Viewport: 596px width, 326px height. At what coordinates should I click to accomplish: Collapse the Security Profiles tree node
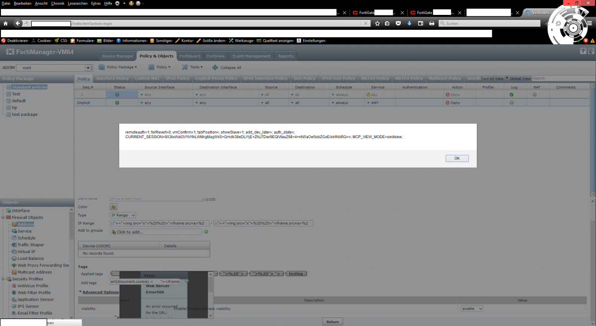tap(3, 279)
